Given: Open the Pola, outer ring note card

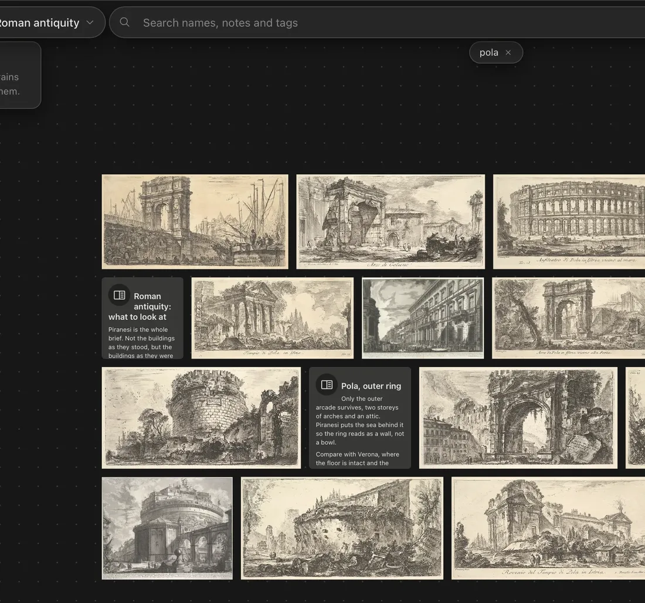Looking at the screenshot, I should click(360, 418).
